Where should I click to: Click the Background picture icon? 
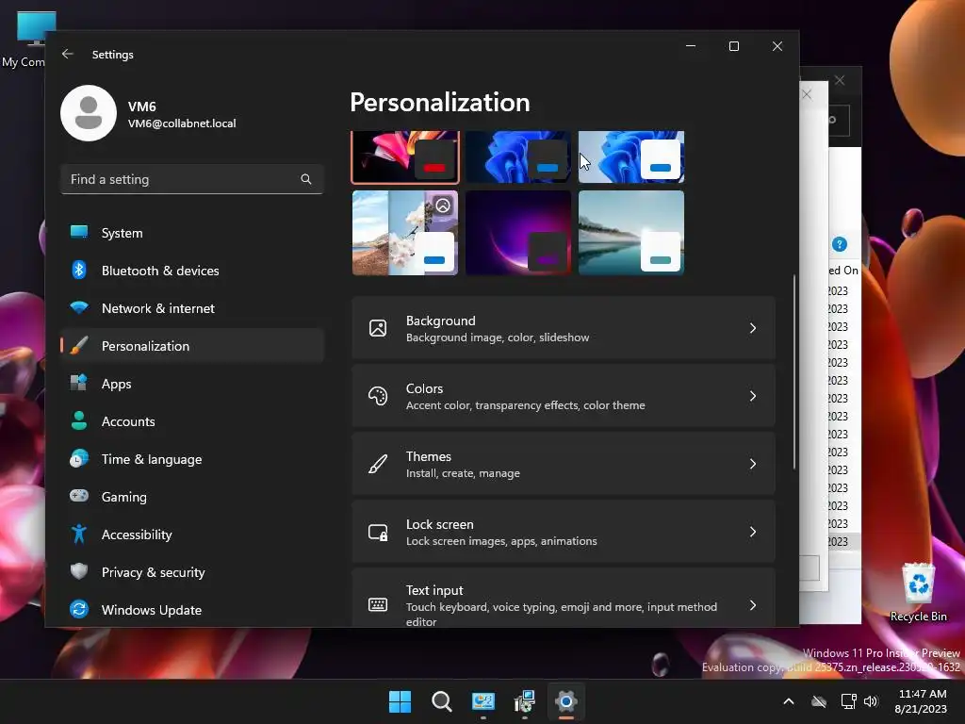pyautogui.click(x=378, y=328)
